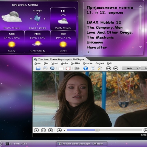Open the Subtitles menu

tap(75, 63)
